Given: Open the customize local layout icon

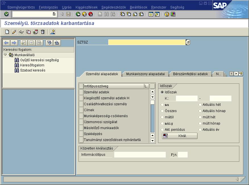Looking at the screenshot, I should pyautogui.click(x=173, y=14).
